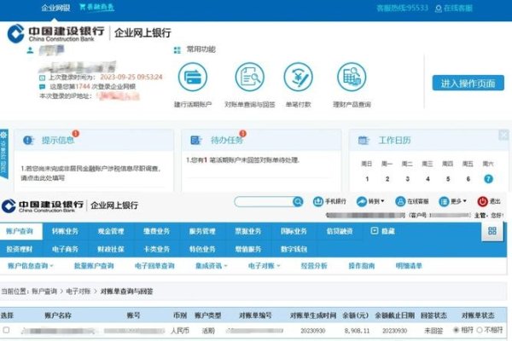Select the 相符 radio button
Viewport: 512px width, 341px height.
tap(457, 330)
